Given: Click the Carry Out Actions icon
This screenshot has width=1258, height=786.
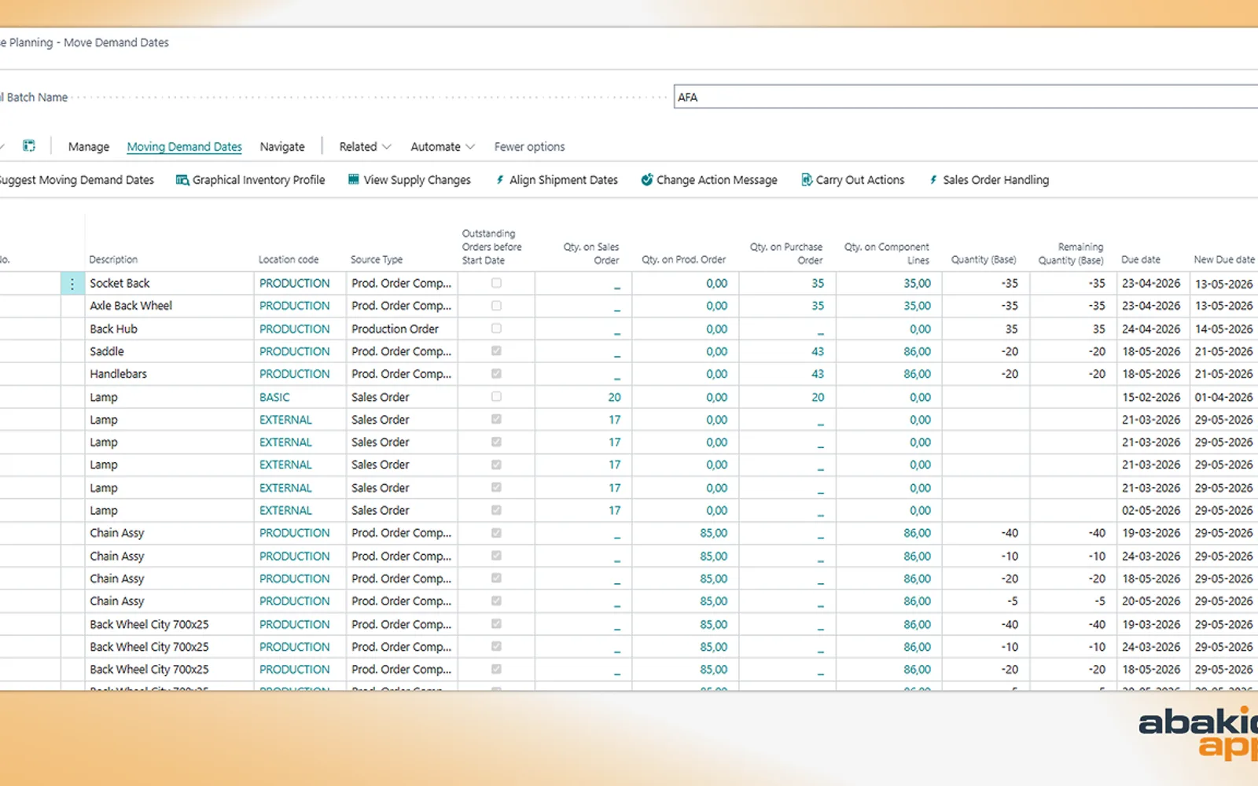Looking at the screenshot, I should point(807,180).
